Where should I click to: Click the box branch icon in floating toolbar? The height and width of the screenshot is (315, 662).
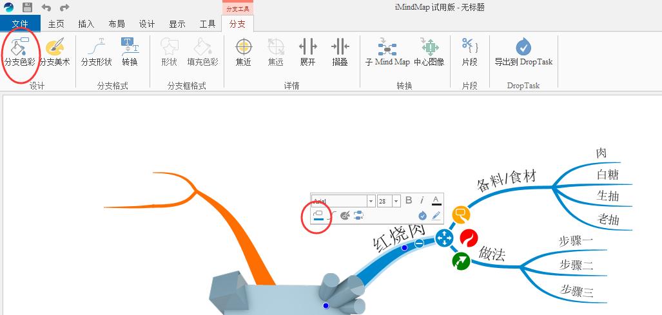(358, 216)
